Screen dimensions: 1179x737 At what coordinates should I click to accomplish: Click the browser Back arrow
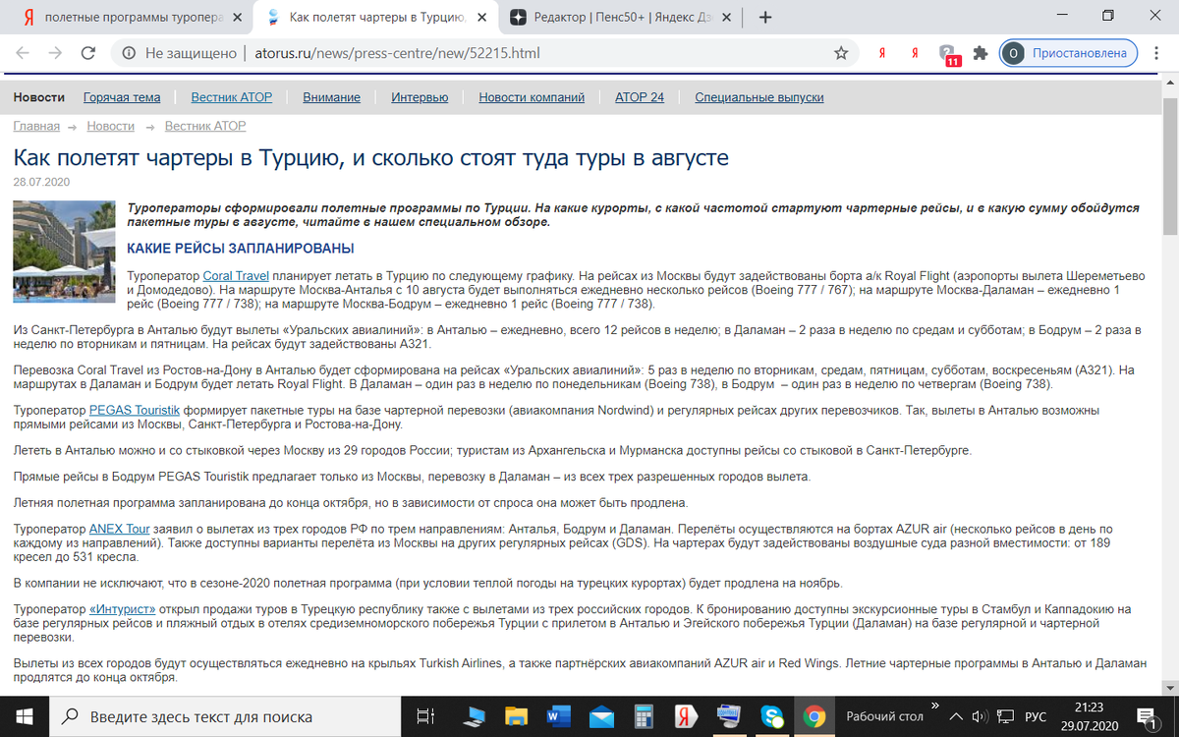click(23, 53)
